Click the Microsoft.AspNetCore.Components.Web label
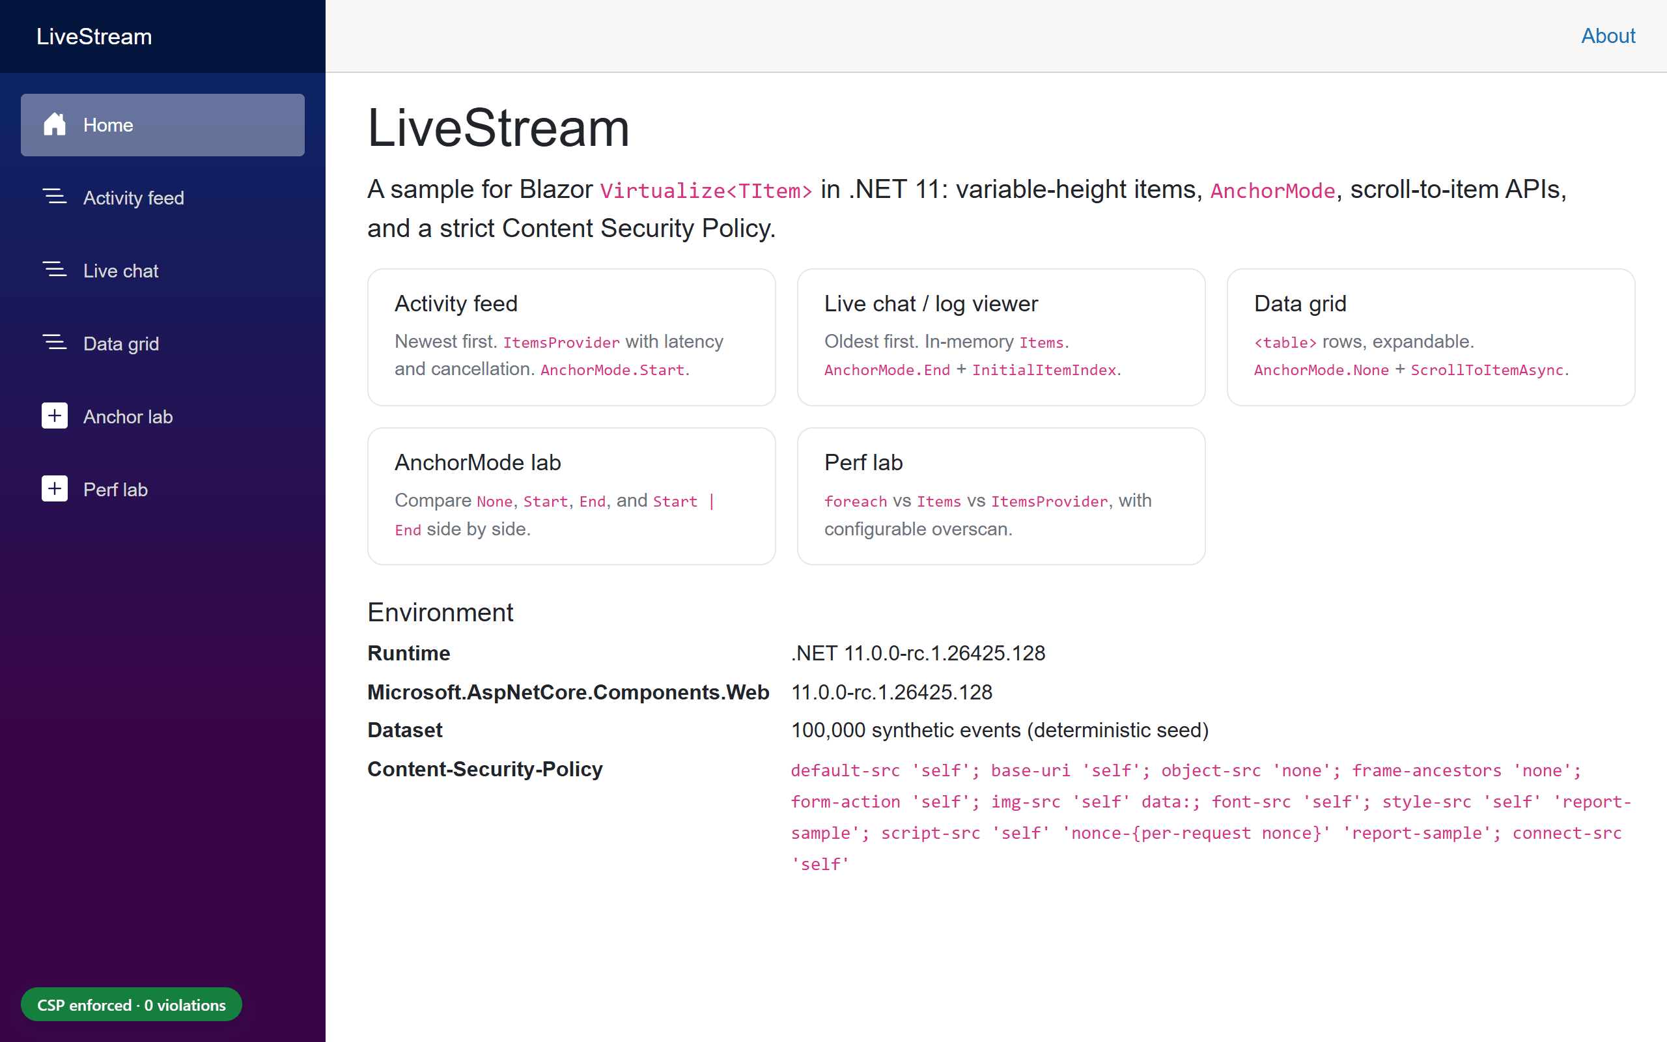Viewport: 1667px width, 1042px height. 568,692
